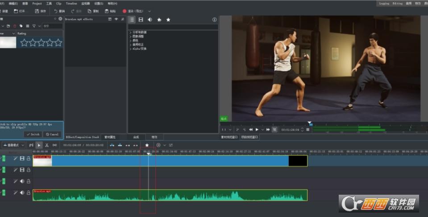Expand the Alpha/变换 effects category
Image resolution: width=428 pixels, height=217 pixels.
(130, 49)
